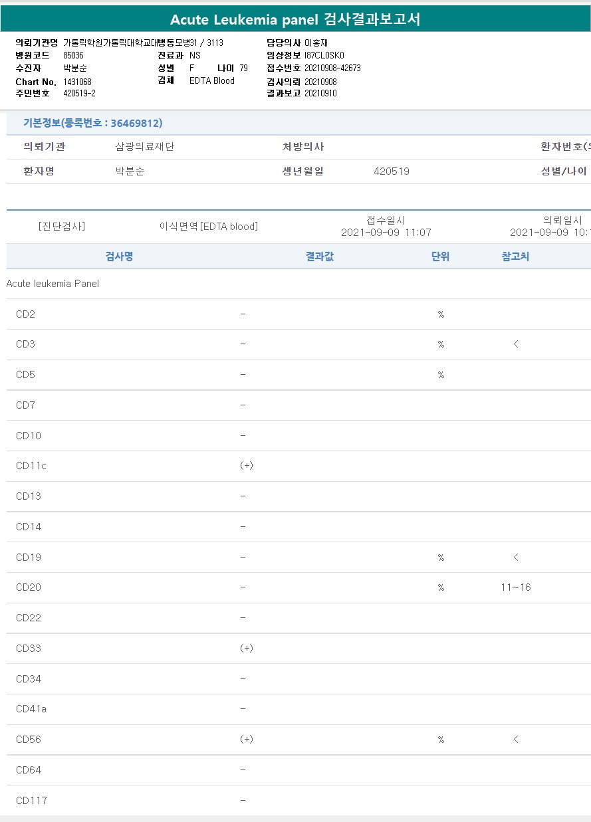Image resolution: width=591 pixels, height=822 pixels.
Task: Select the Acute leukemia Panel row
Action: [x=298, y=284]
